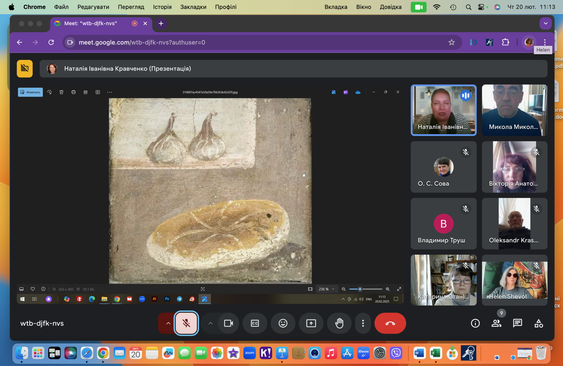The width and height of the screenshot is (563, 366).
Task: Open the Редагувати menu
Action: [x=93, y=7]
